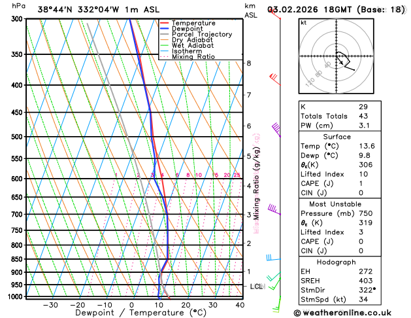Click the Totals Totals value 43
Image resolution: width=411 pixels, height=318 pixels.
point(363,116)
